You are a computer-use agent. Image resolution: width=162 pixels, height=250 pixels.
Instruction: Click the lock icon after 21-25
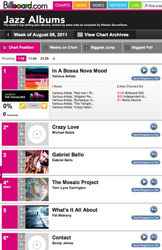click(54, 58)
